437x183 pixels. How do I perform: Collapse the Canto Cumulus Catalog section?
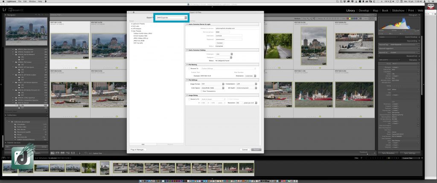pos(187,50)
